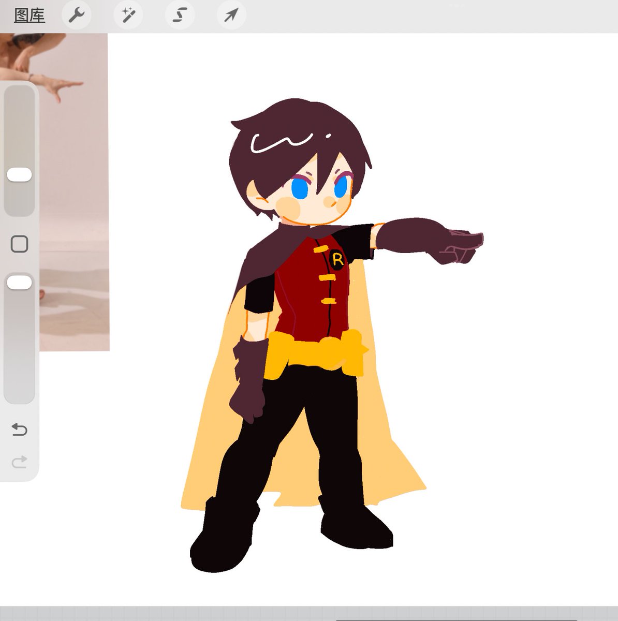The width and height of the screenshot is (618, 621).
Task: Open the Actions wrench menu
Action: tap(77, 15)
